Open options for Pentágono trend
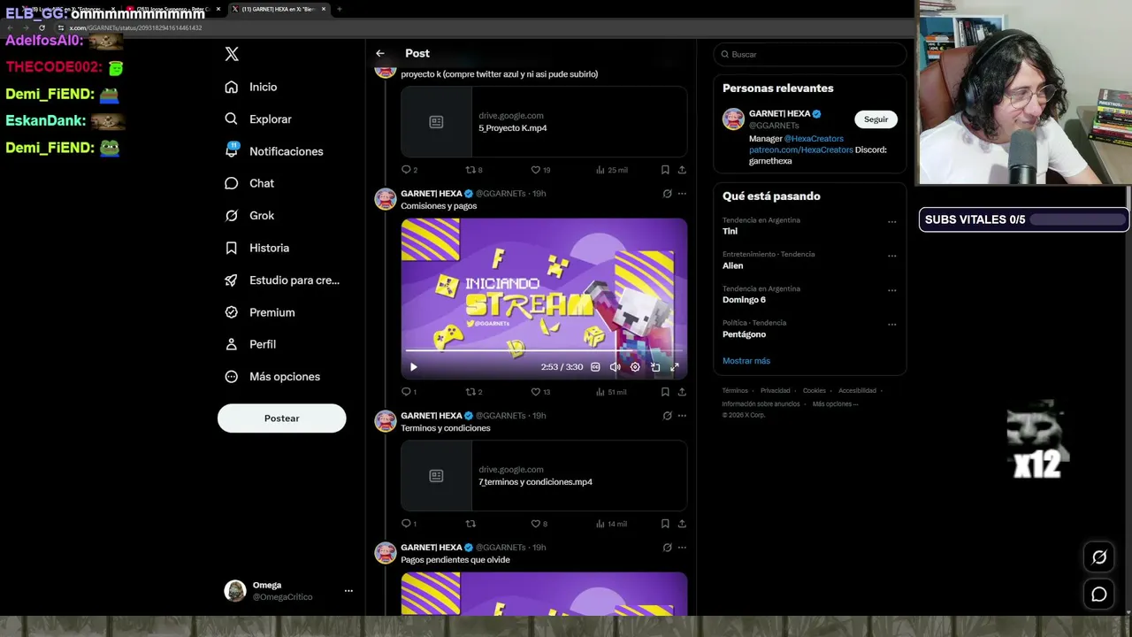1132x637 pixels. (x=891, y=324)
